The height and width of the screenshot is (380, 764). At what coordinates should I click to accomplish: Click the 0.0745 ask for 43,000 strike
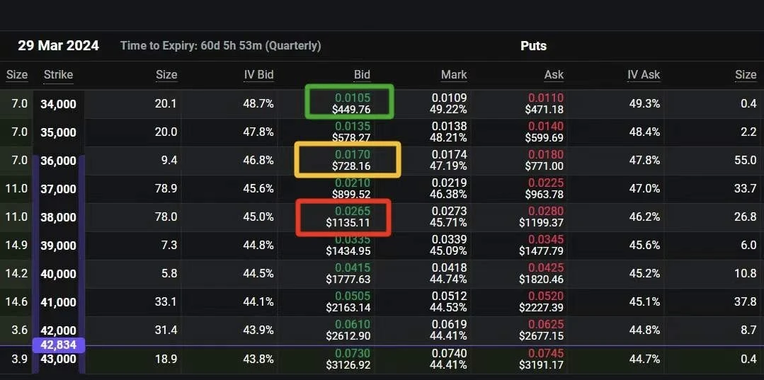click(x=546, y=353)
